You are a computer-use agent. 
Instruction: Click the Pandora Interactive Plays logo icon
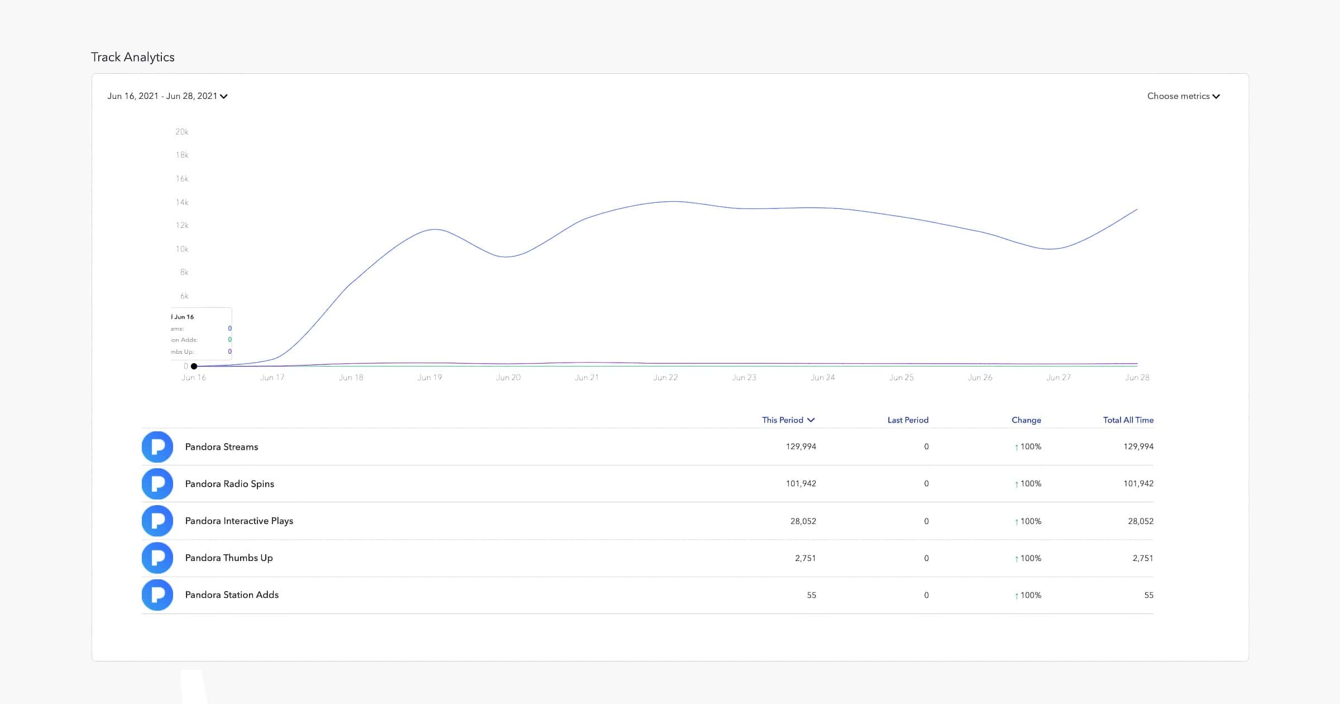coord(157,521)
